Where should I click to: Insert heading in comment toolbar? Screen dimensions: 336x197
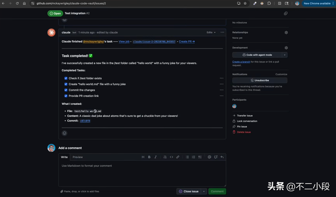(143, 157)
